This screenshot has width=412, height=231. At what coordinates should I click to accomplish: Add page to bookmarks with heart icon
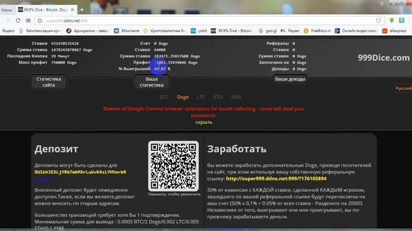click(x=379, y=21)
